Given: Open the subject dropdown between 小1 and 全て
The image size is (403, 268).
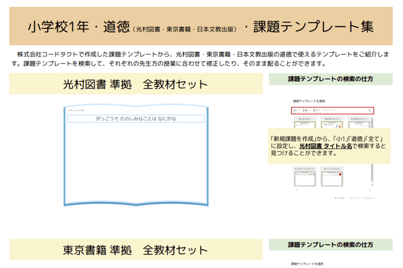Looking at the screenshot, I should click(306, 110).
